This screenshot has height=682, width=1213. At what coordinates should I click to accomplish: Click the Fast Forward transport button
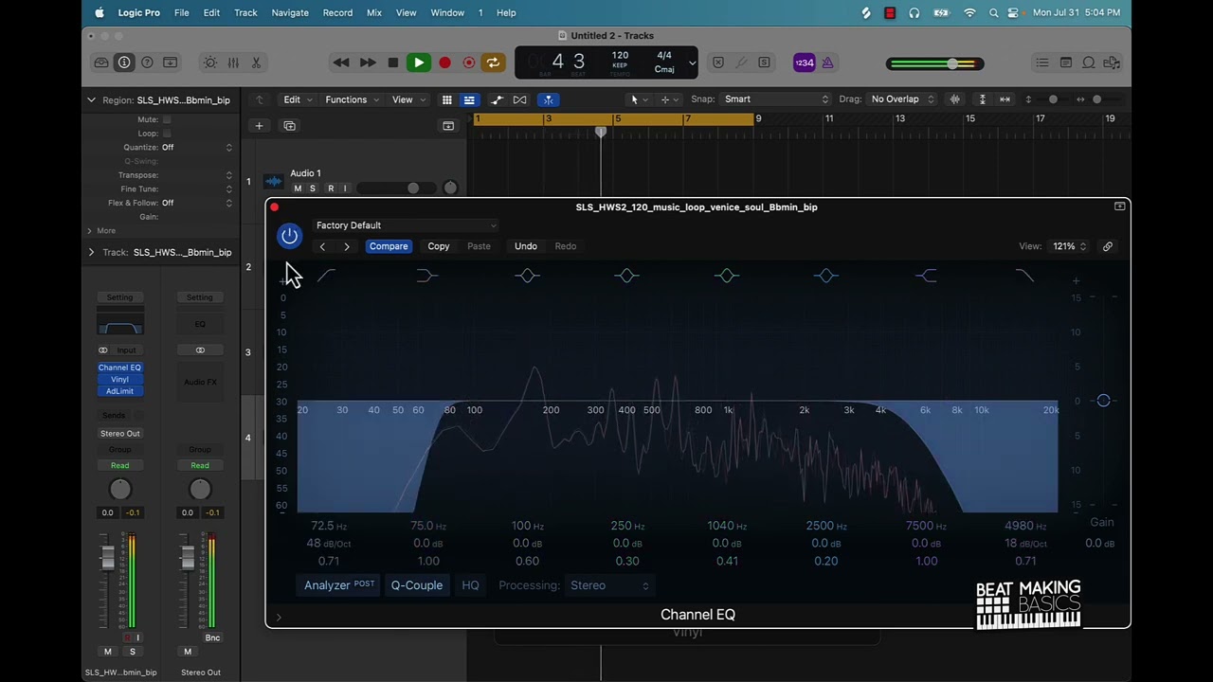click(368, 63)
